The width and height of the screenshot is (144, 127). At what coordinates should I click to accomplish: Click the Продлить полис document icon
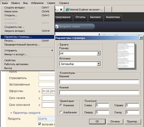(57, 26)
